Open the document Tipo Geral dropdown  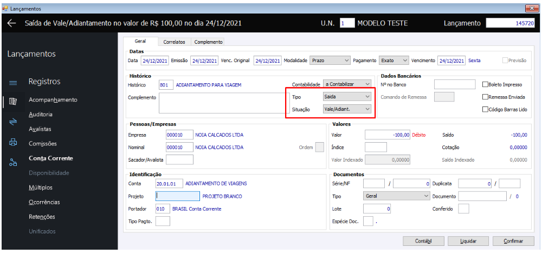[396, 196]
